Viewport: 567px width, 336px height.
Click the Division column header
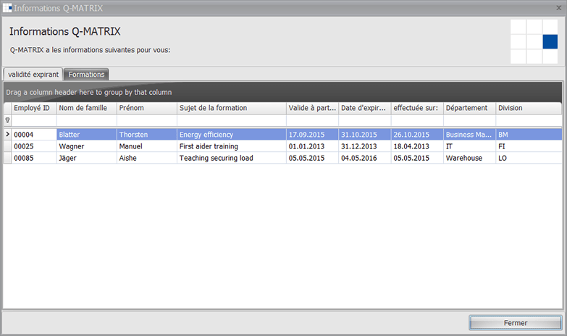coord(527,108)
